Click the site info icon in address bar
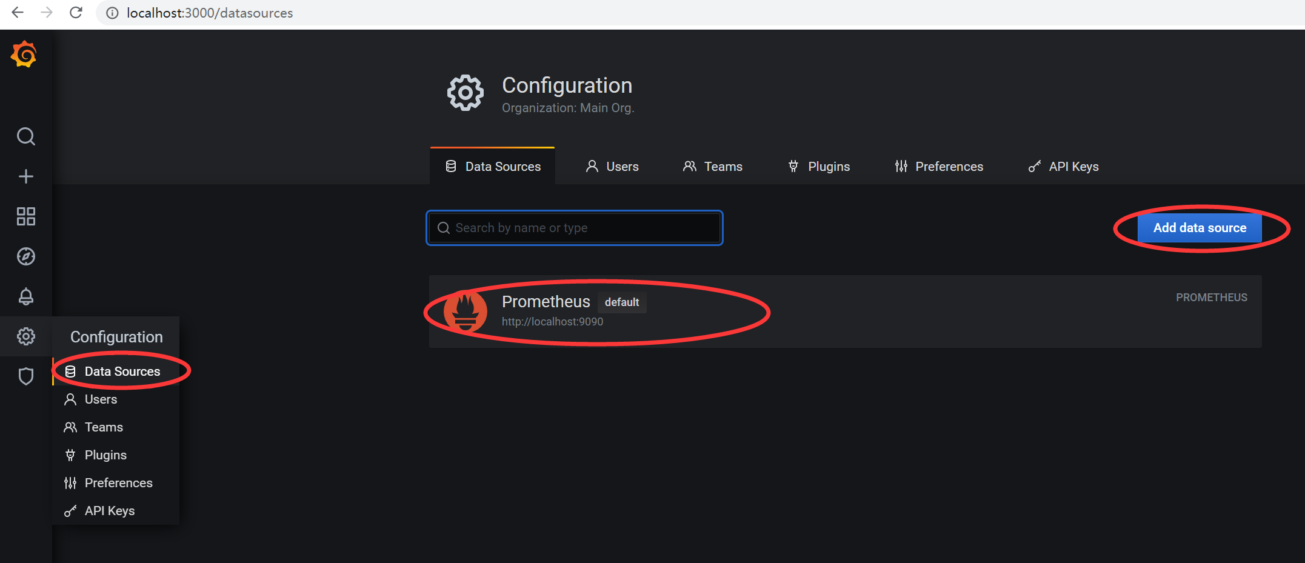 (112, 13)
